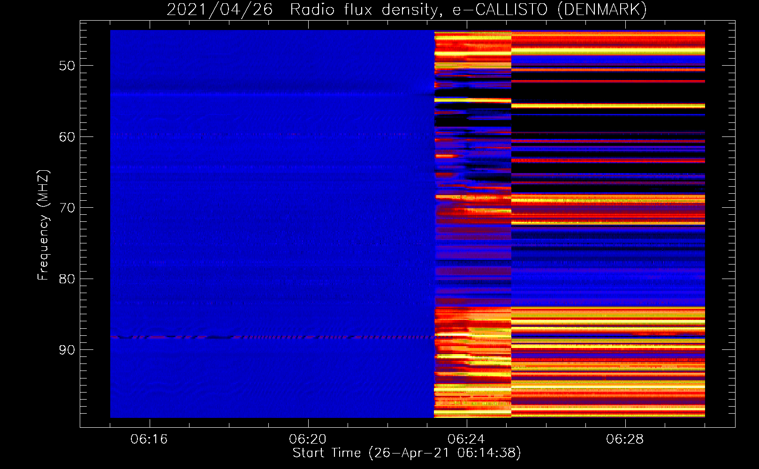Image resolution: width=759 pixels, height=469 pixels.
Task: Click the 80 frequency tick label
Action: coord(67,279)
